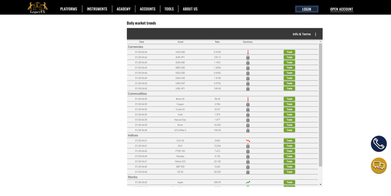391x196 pixels.
Task: Open the Academy menu
Action: point(124,9)
